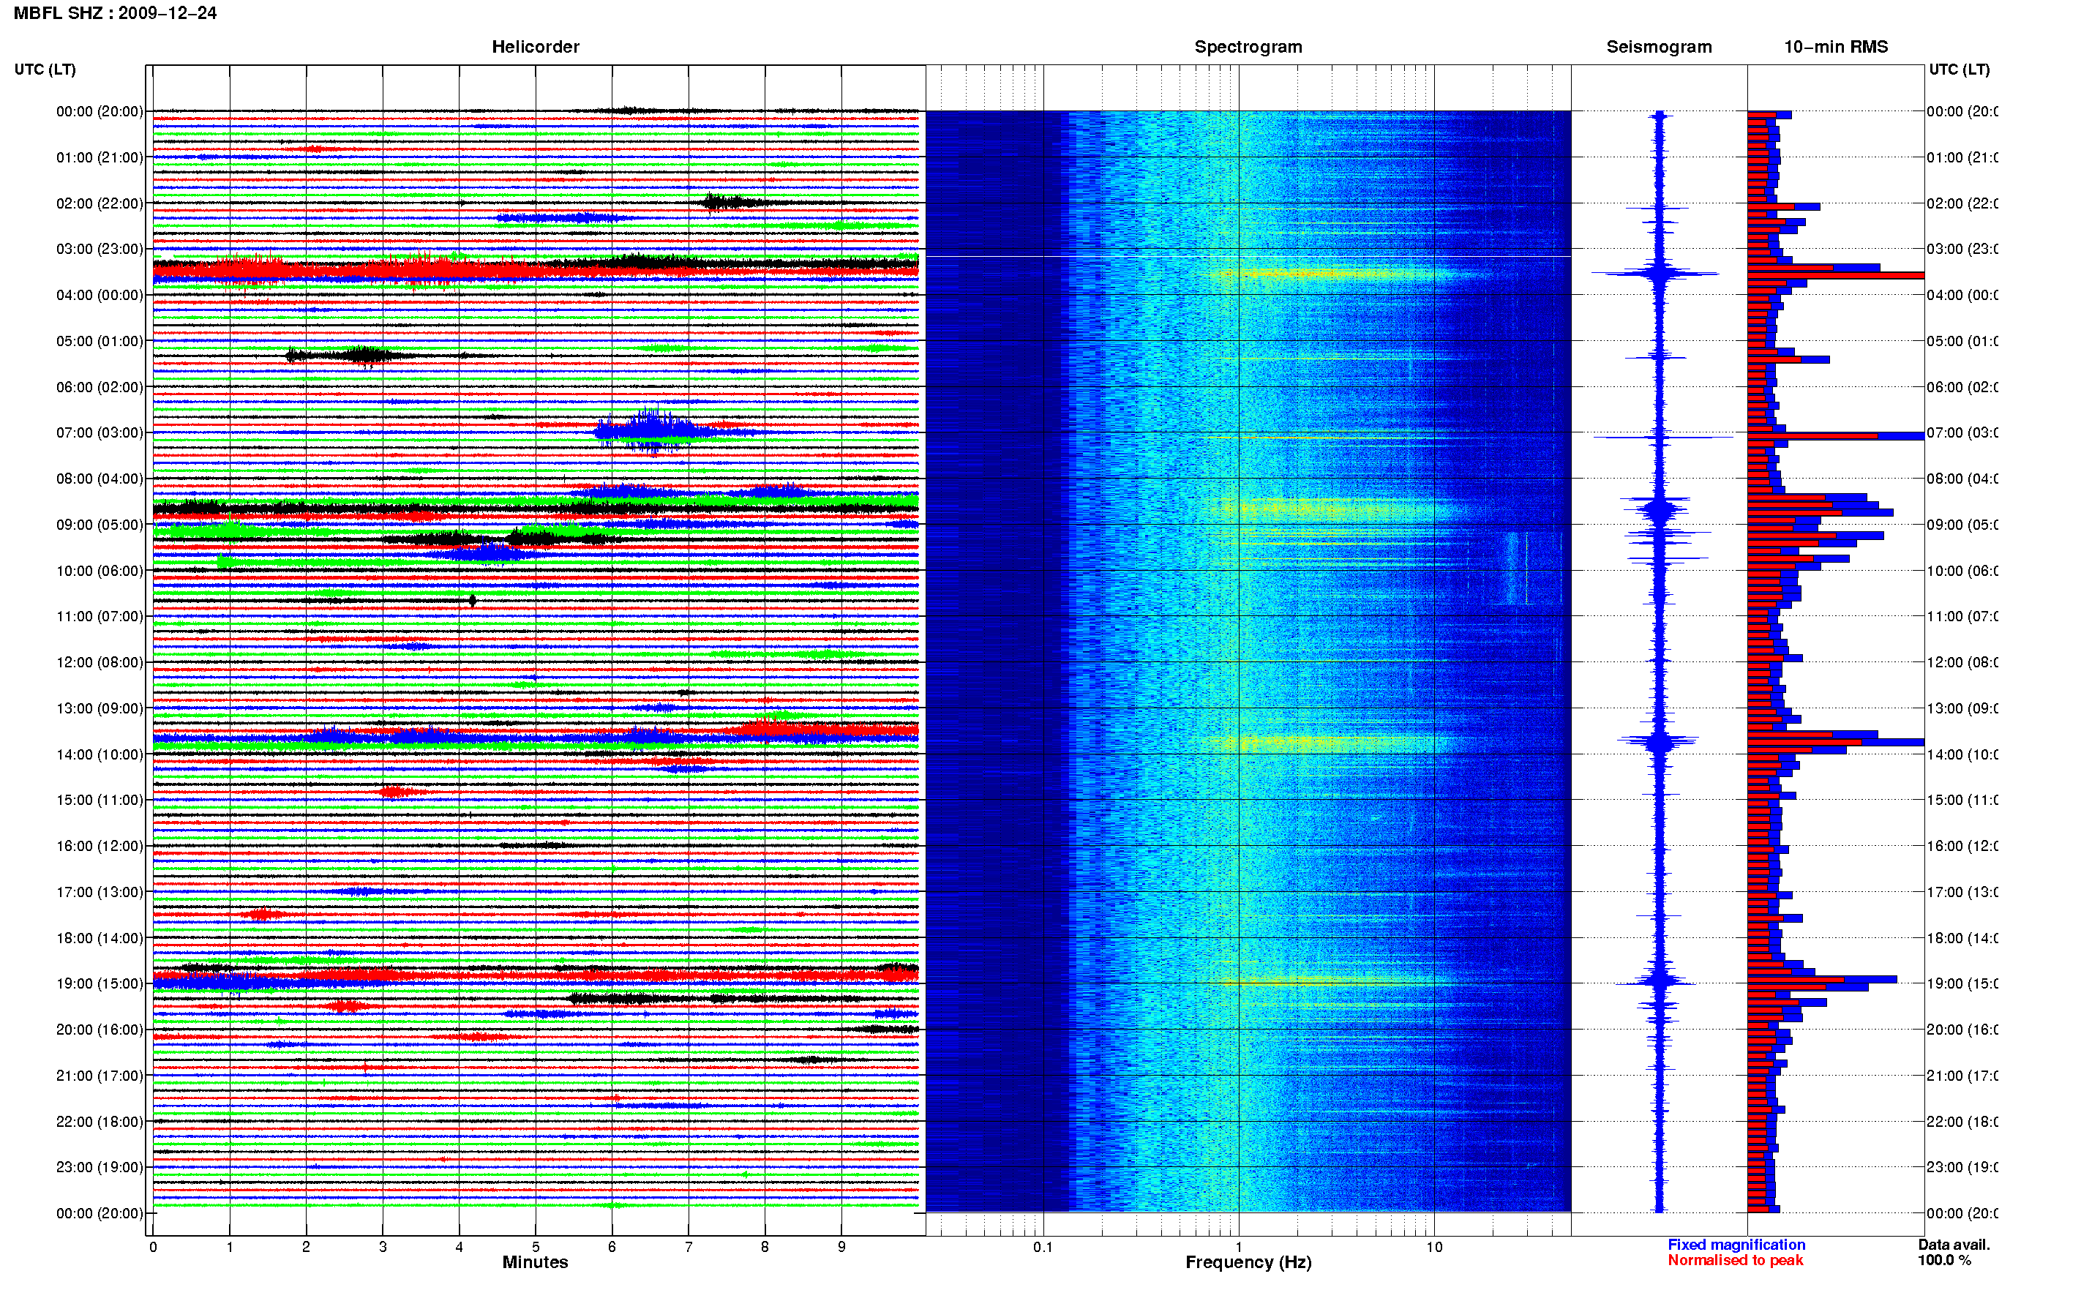Click the left '16:00 (12:00)' time label
This screenshot has height=1301, width=2081.
click(x=100, y=846)
